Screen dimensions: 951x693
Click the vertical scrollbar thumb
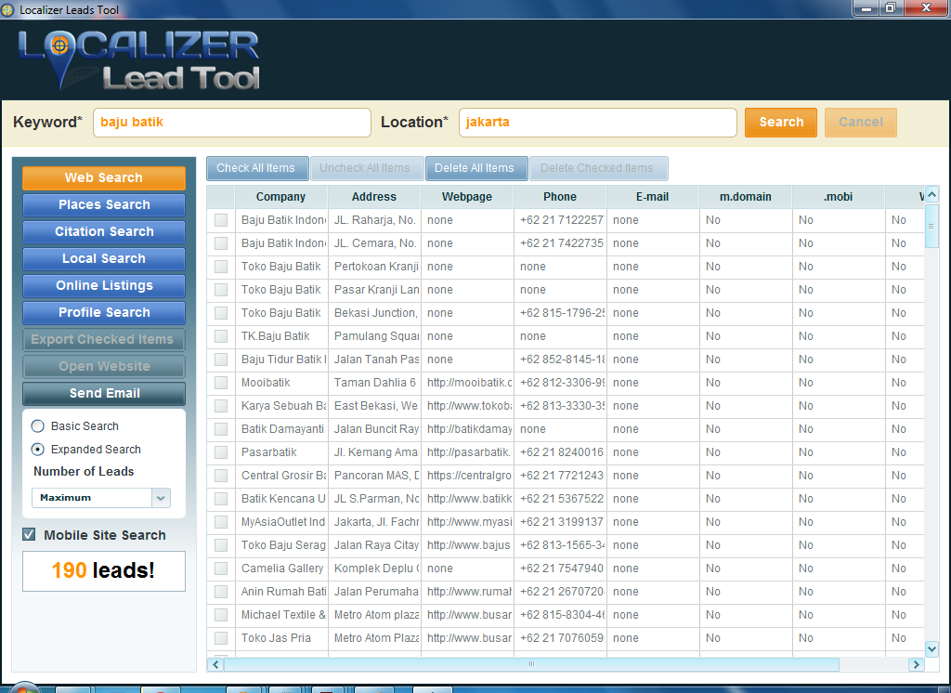[x=931, y=227]
